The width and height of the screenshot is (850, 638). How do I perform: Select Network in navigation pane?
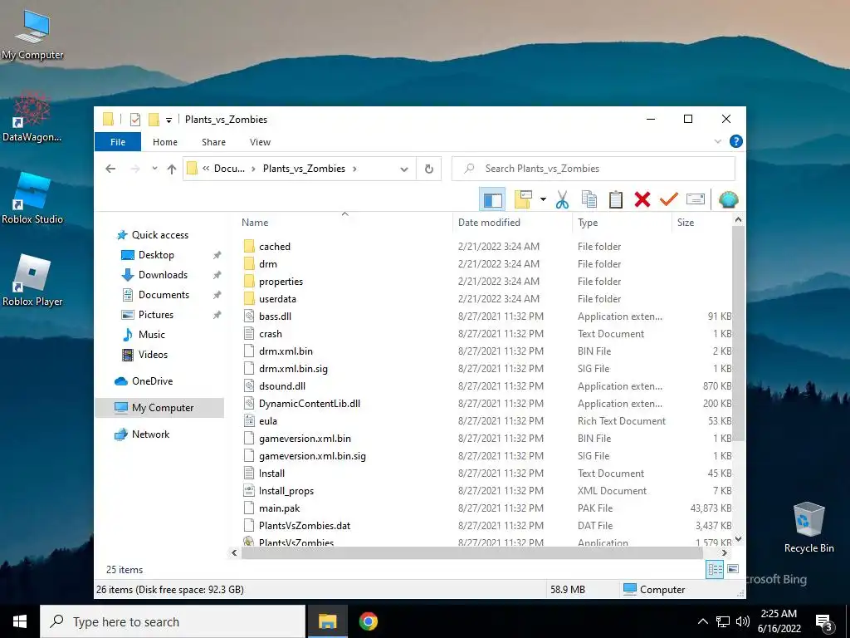coord(150,434)
